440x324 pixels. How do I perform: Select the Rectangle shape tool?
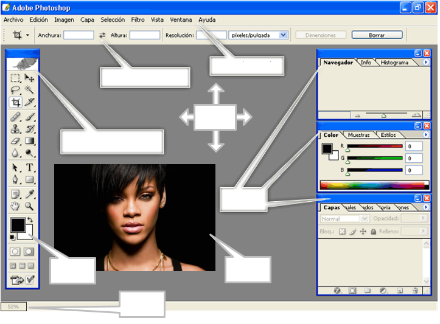pyautogui.click(x=29, y=179)
